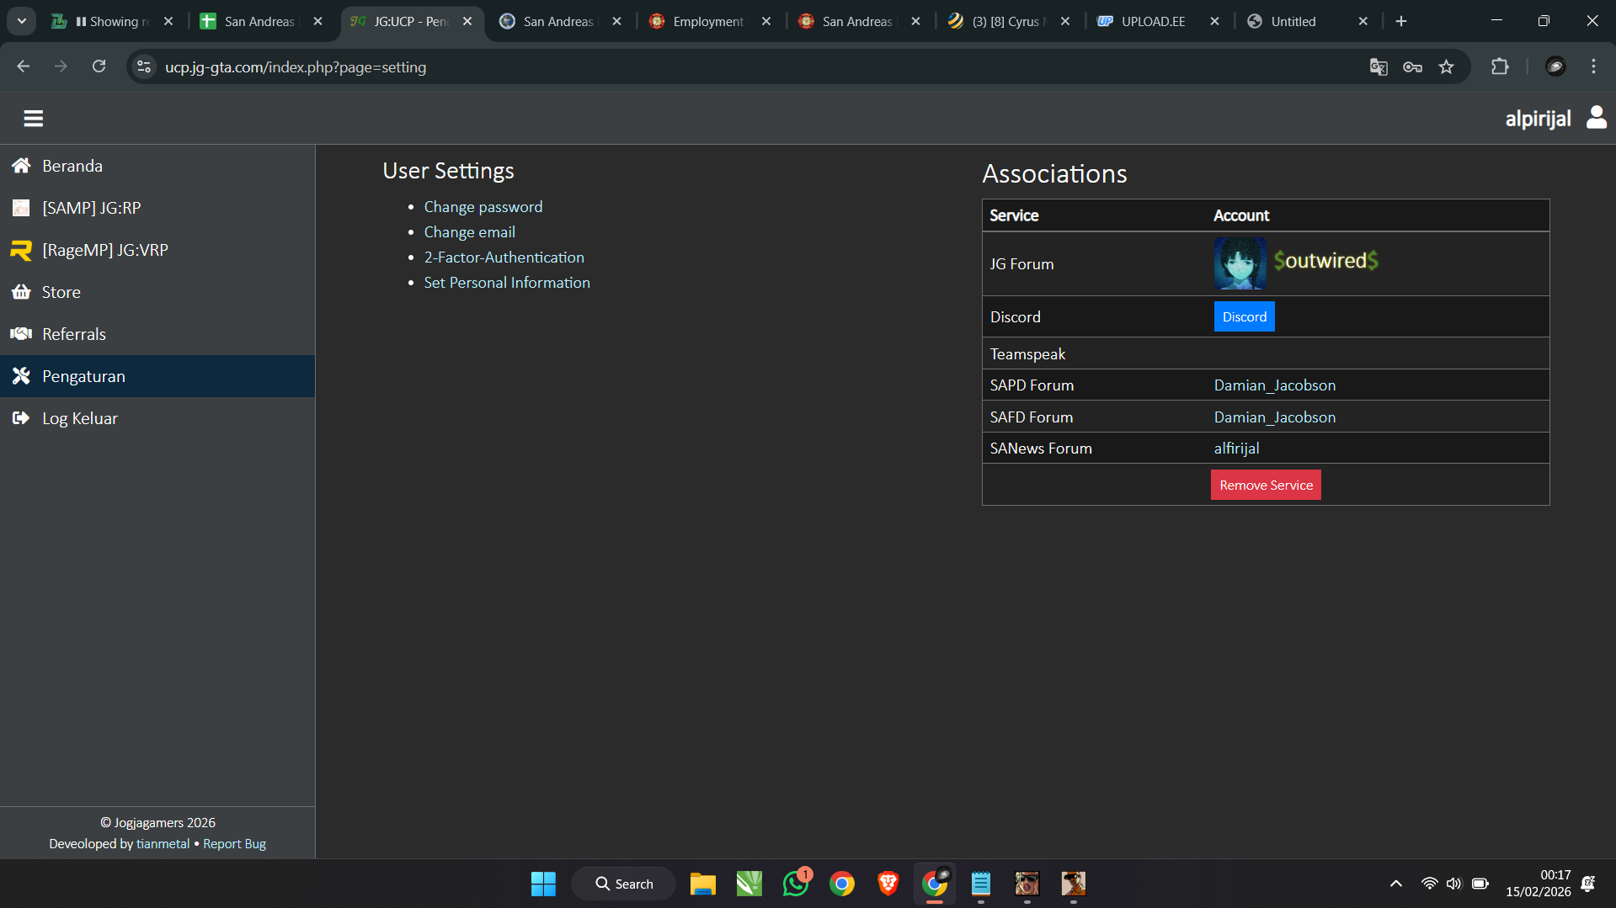Open Chrome's three-dot menu

pos(1593,67)
